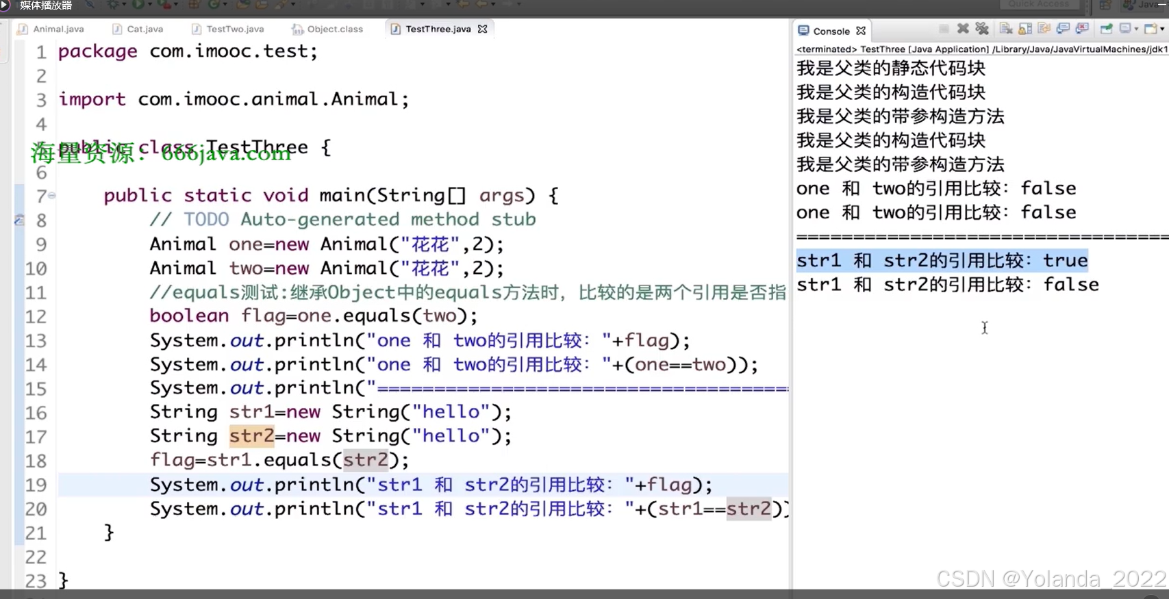Click the 'TODO Auto-generated method stub' comment

[x=342, y=220]
